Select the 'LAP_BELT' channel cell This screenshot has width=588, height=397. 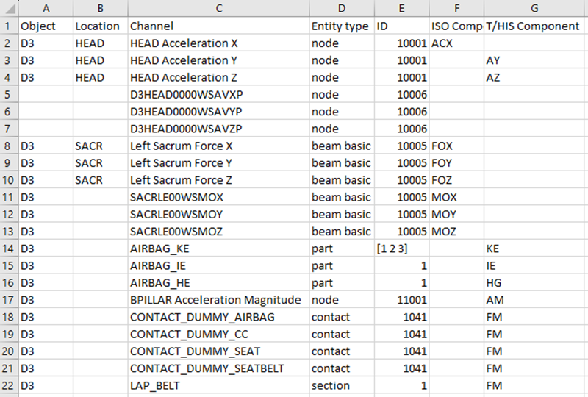point(155,385)
